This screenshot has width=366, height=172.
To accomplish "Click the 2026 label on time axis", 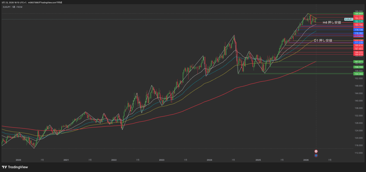I will pos(306,160).
